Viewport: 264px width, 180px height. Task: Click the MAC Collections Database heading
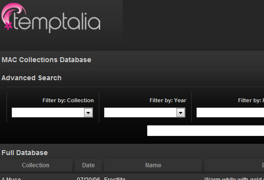46,60
